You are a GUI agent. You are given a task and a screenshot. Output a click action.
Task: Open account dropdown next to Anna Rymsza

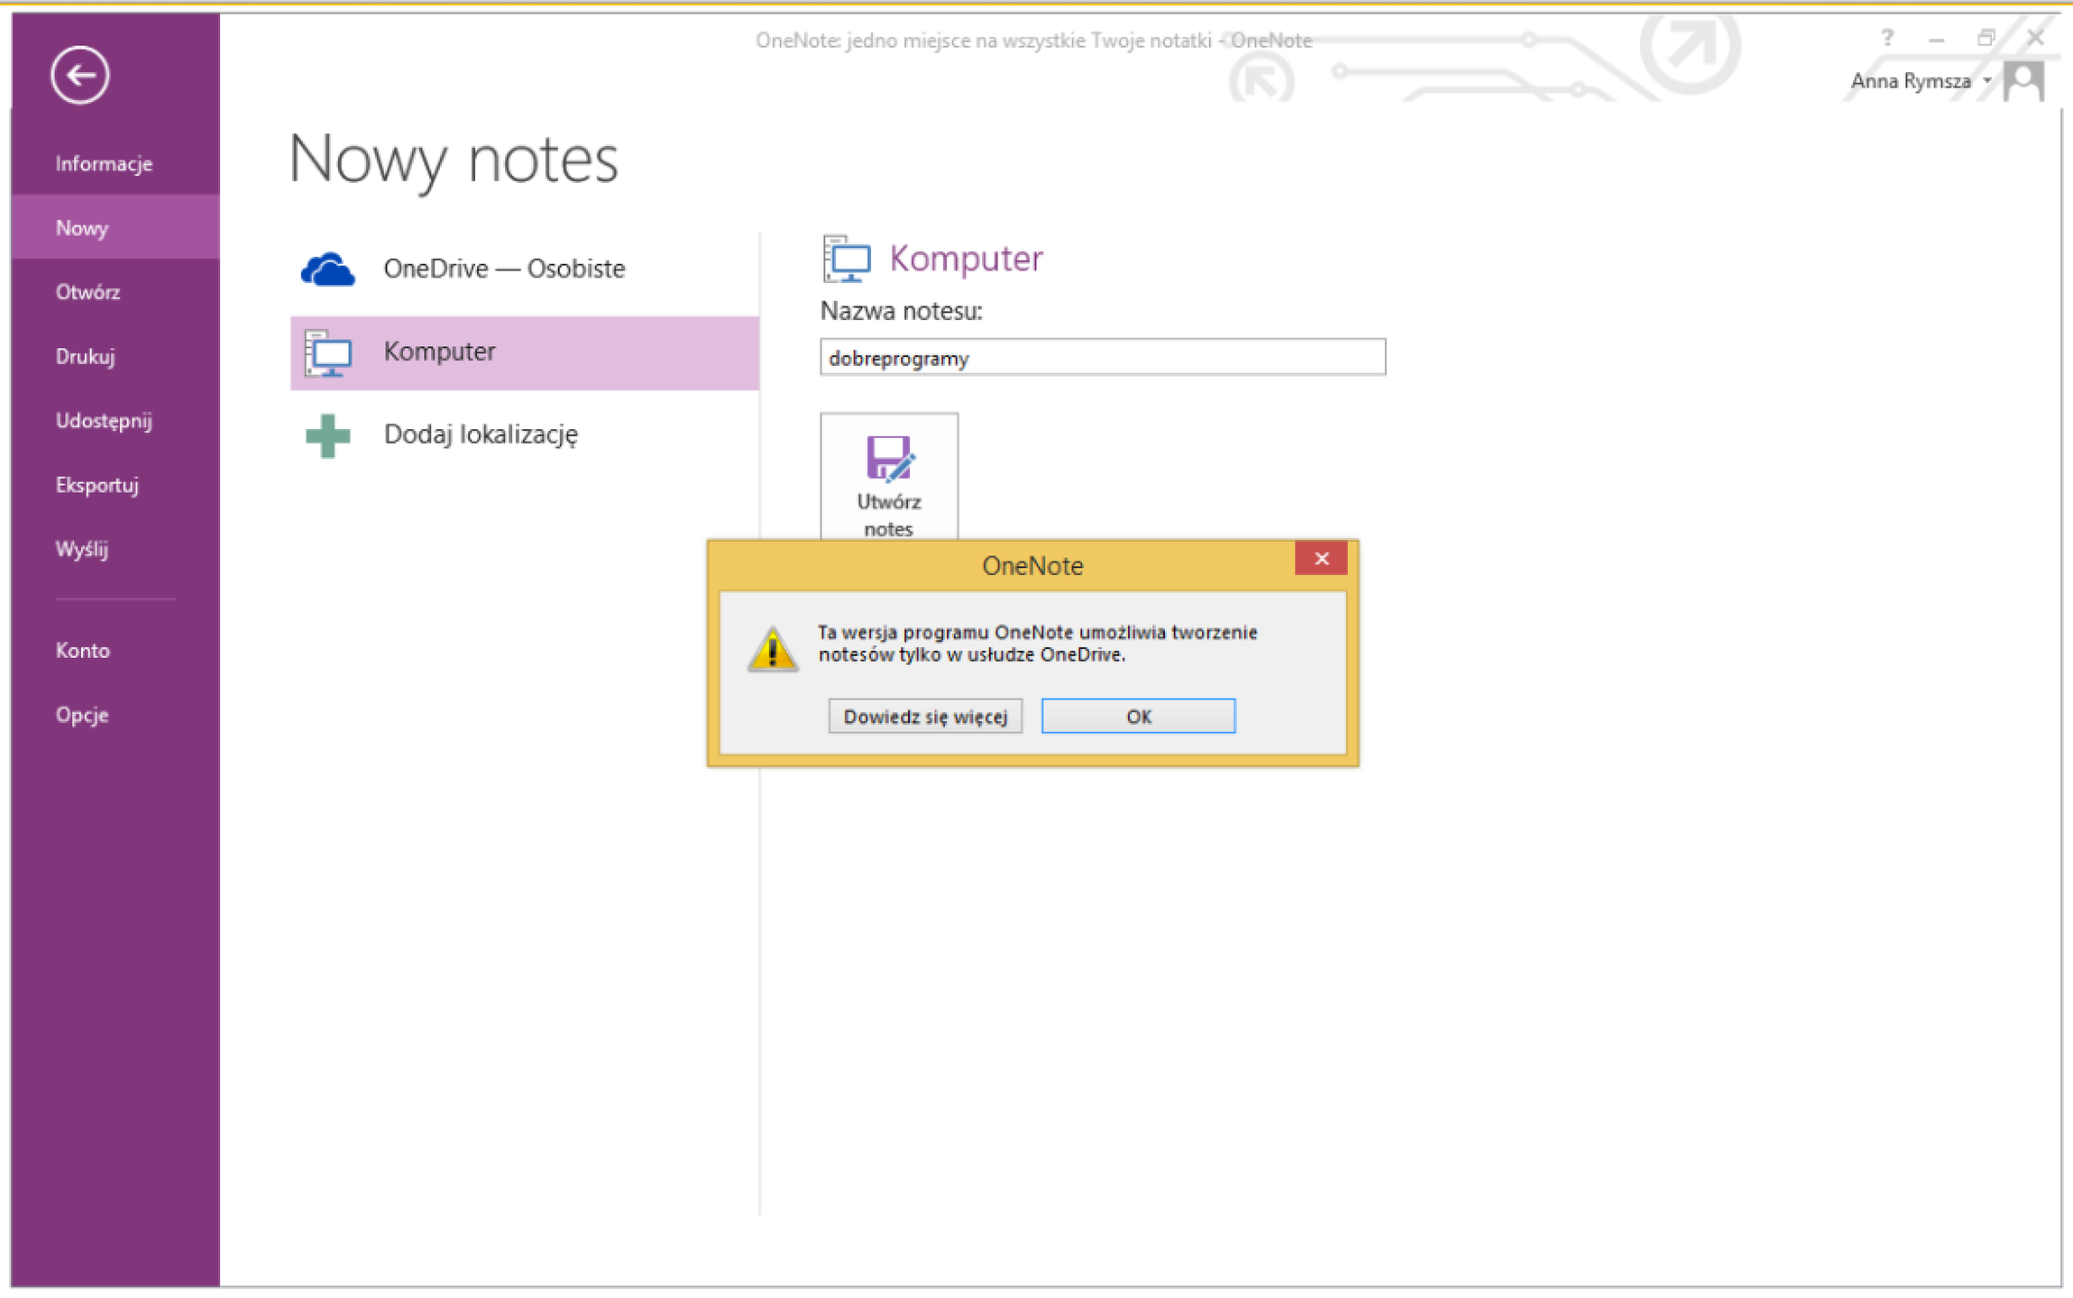1987,81
